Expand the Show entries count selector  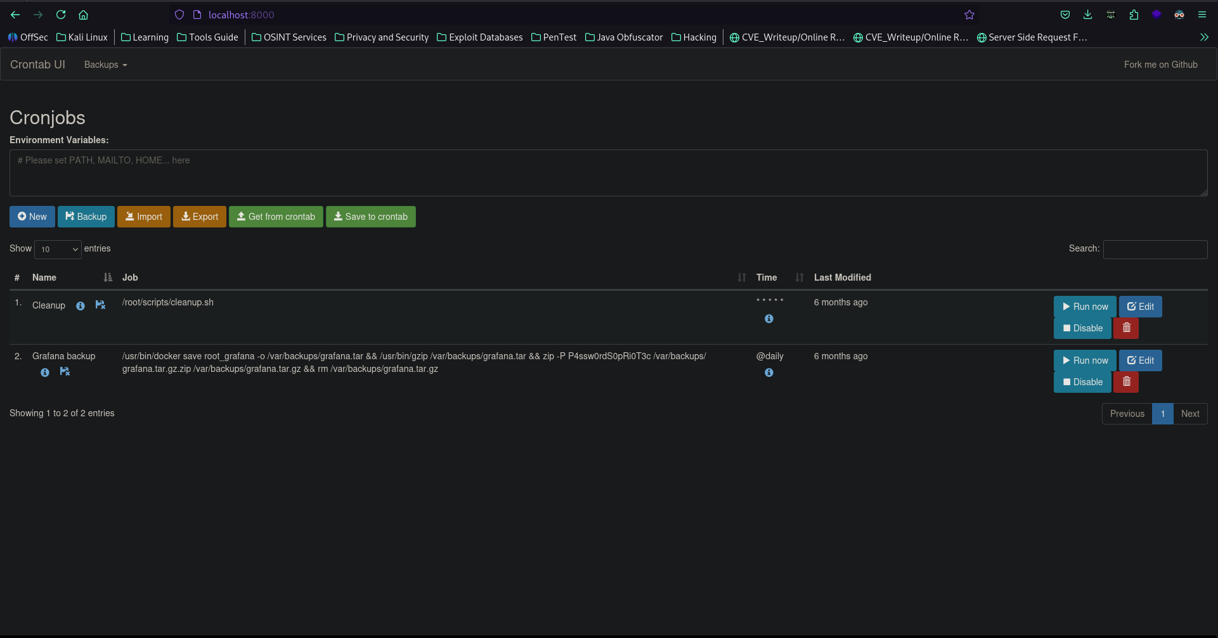tap(58, 249)
